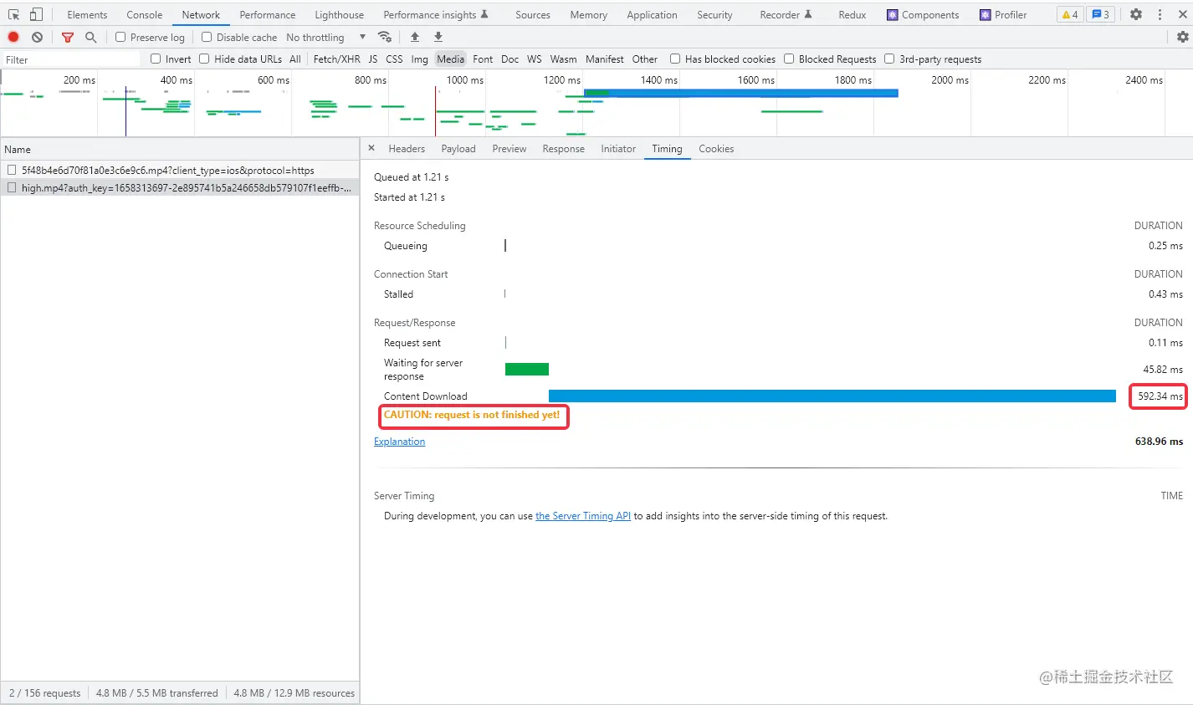This screenshot has width=1193, height=705.
Task: Open network settings gear icon
Action: coord(1182,37)
